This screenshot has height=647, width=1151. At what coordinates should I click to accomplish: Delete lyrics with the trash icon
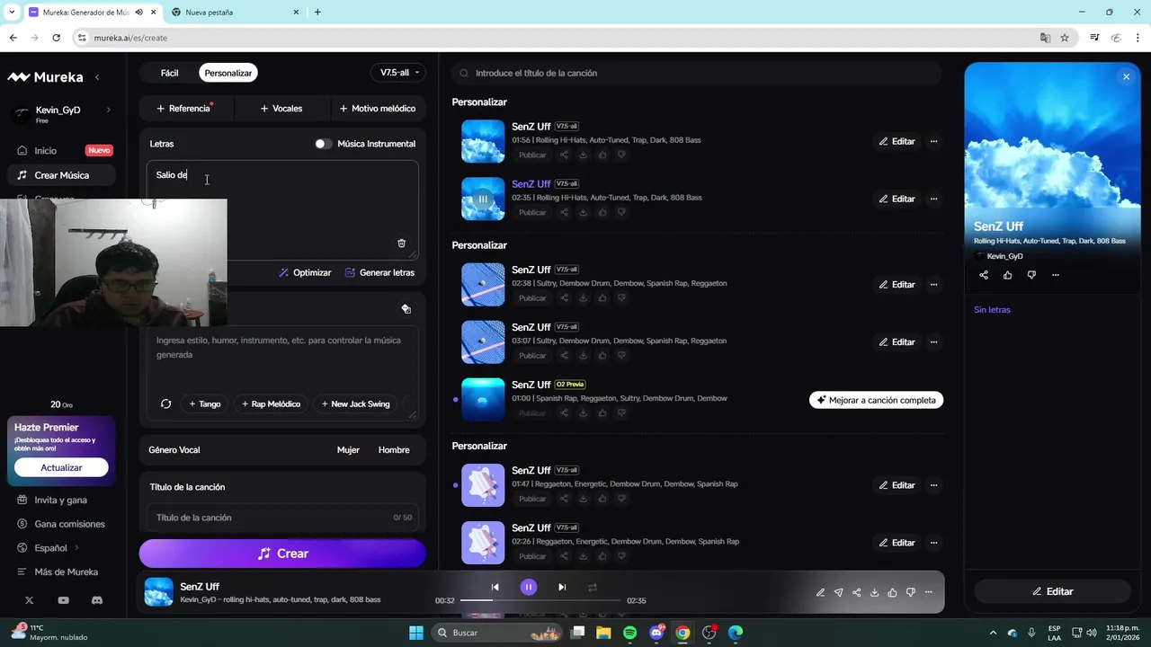click(x=401, y=244)
